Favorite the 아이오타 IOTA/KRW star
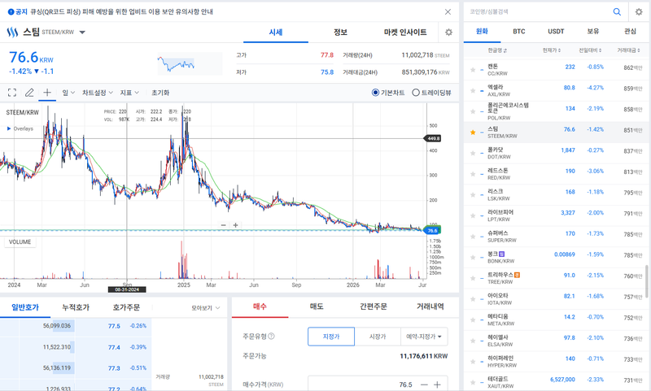This screenshot has width=651, height=391. (x=473, y=299)
